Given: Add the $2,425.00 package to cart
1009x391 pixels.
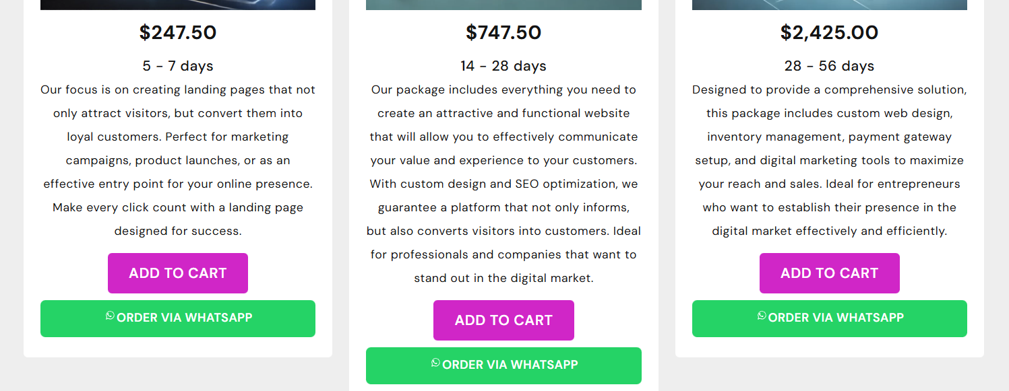Looking at the screenshot, I should click(829, 273).
